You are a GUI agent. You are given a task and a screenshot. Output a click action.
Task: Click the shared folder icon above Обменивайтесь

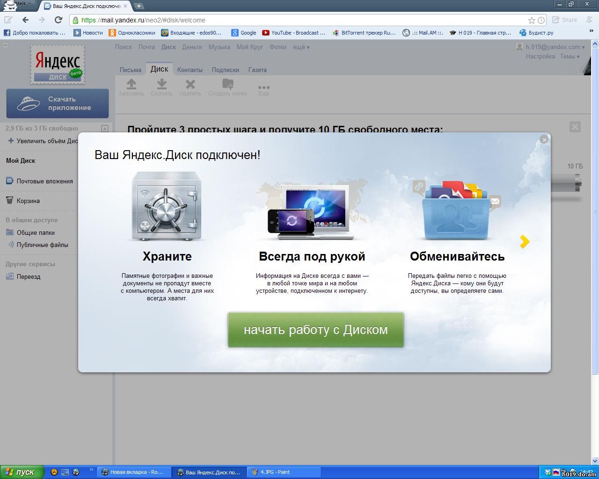click(457, 210)
